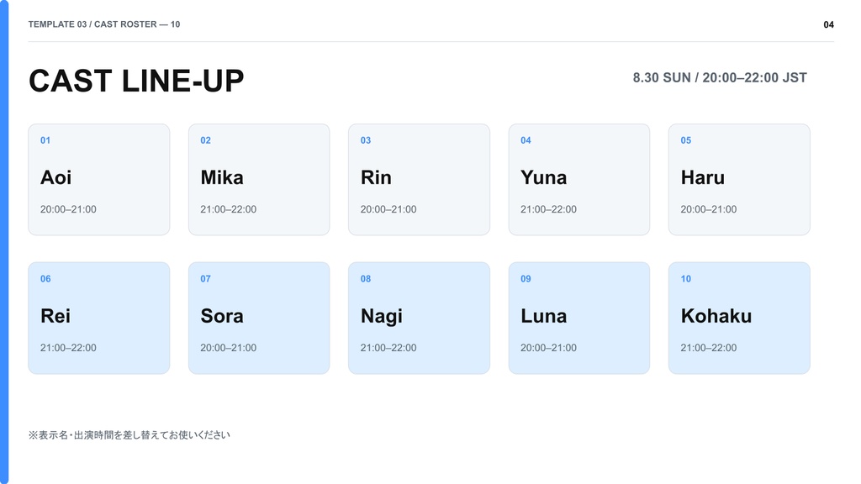Click the Nagi cast card

click(x=419, y=318)
